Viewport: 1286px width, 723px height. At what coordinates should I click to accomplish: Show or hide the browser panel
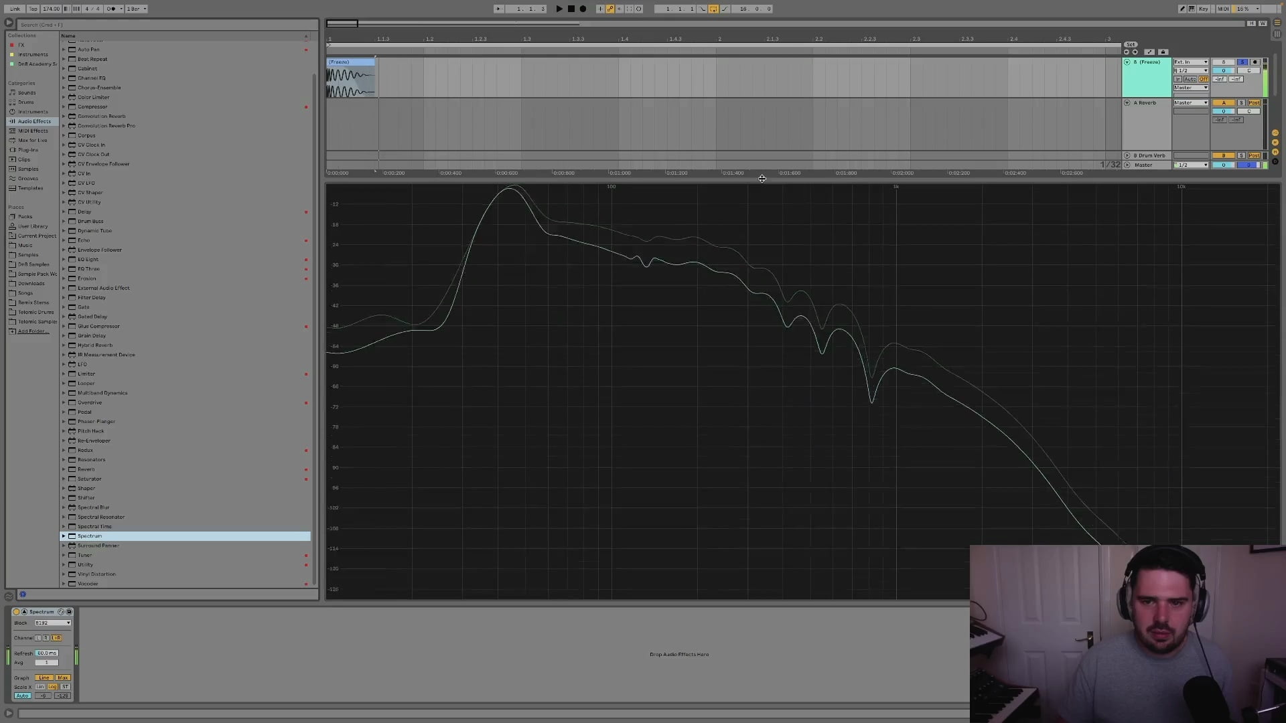click(x=9, y=23)
